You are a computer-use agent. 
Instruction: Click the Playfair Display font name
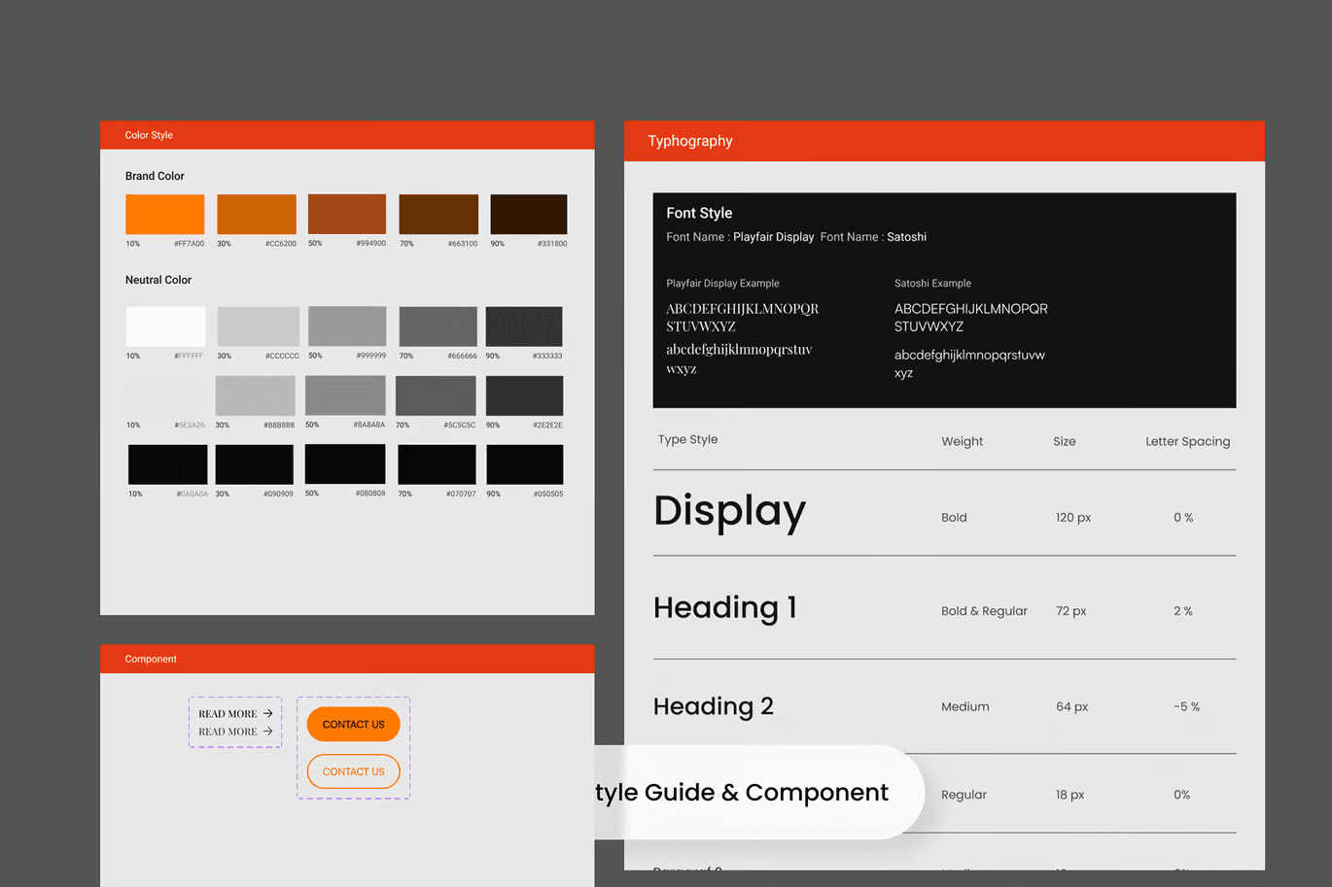[773, 237]
